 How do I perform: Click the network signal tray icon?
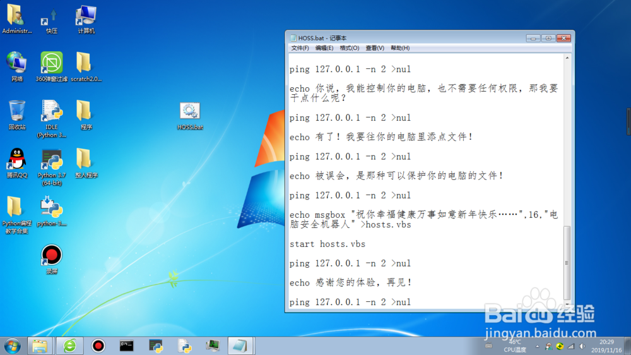570,346
